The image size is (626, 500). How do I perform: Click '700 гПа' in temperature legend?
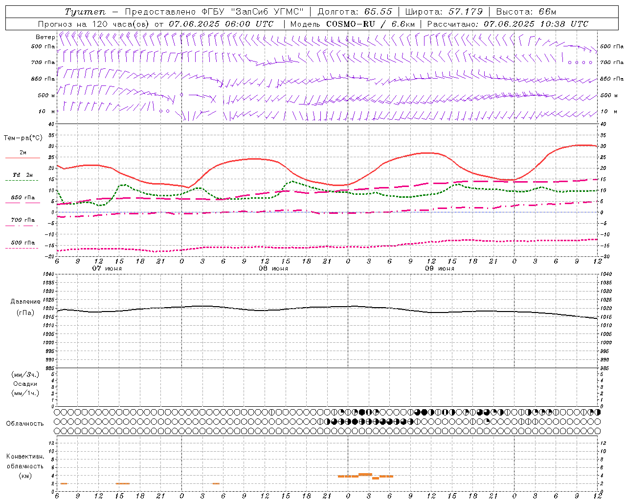(23, 220)
